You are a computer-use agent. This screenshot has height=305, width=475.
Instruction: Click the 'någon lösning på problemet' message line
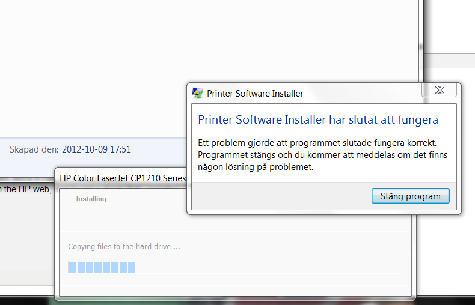256,167
